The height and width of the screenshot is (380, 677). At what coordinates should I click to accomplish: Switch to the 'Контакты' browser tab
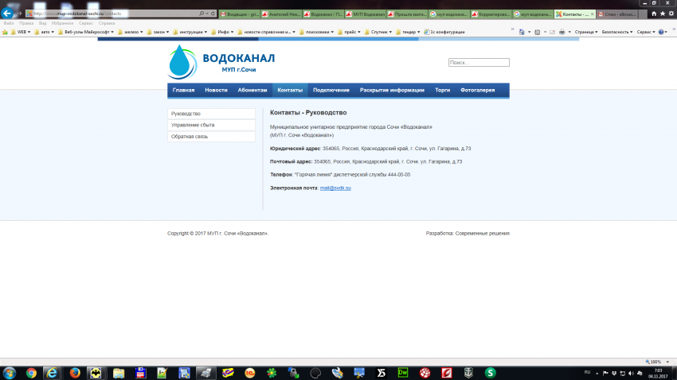click(573, 14)
